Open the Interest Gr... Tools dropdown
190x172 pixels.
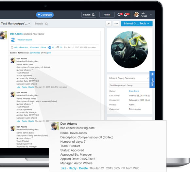click(x=137, y=23)
